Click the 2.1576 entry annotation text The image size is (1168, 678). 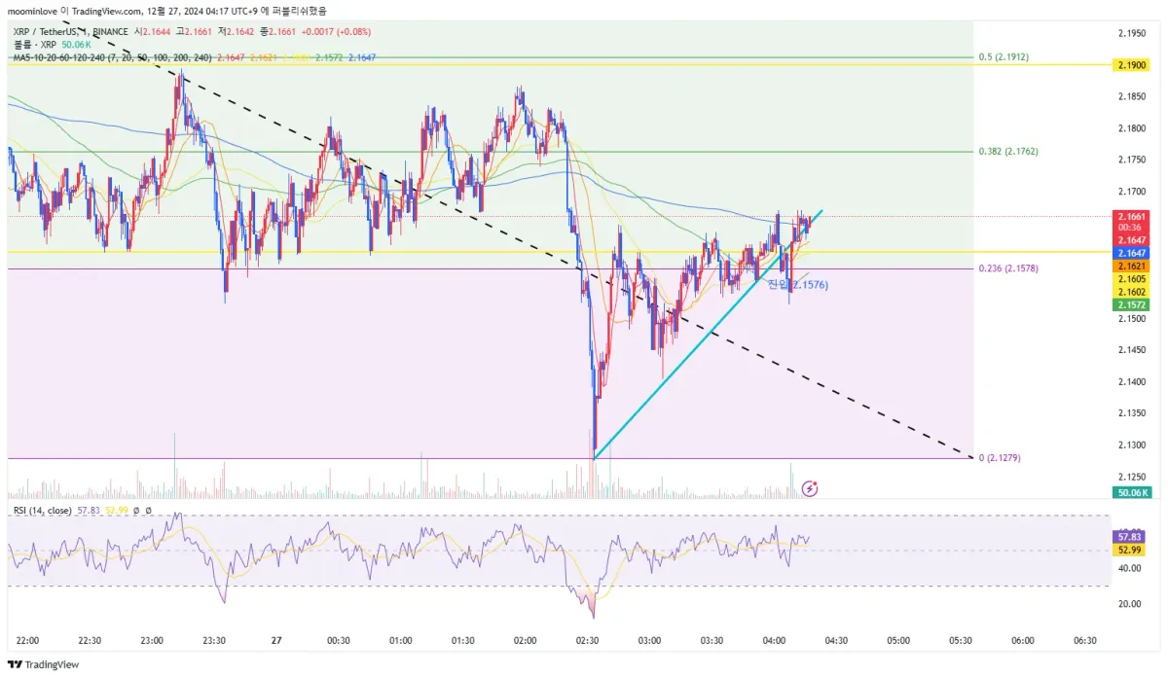pyautogui.click(x=798, y=284)
